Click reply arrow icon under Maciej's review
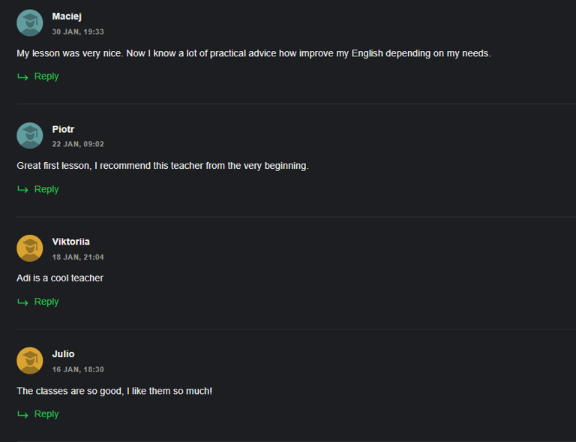This screenshot has width=576, height=442. (22, 77)
